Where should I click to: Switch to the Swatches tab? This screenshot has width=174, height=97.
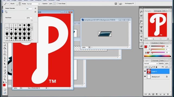[155, 43]
